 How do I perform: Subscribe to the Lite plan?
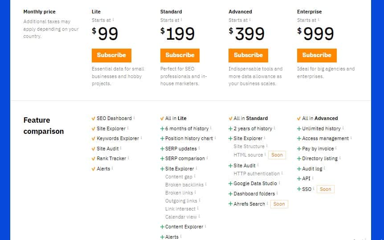point(111,55)
